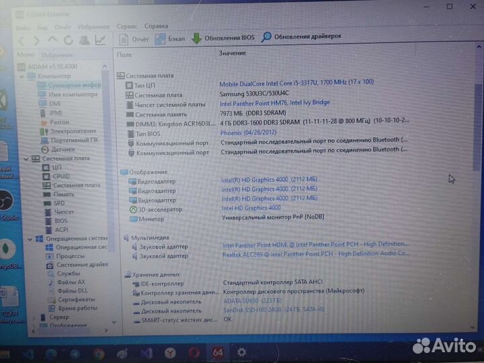Collapse the Системная плата tree node
The width and height of the screenshot is (484, 363).
pyautogui.click(x=26, y=159)
